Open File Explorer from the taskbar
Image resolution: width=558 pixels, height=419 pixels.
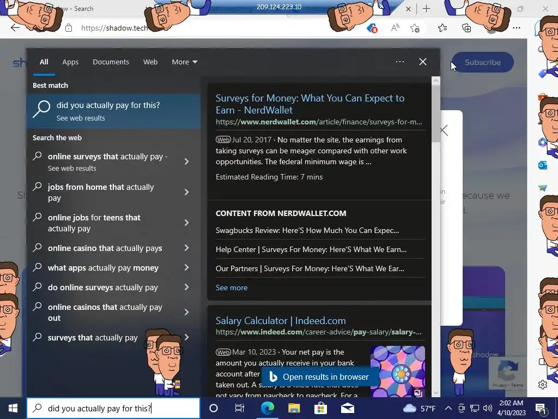294,408
